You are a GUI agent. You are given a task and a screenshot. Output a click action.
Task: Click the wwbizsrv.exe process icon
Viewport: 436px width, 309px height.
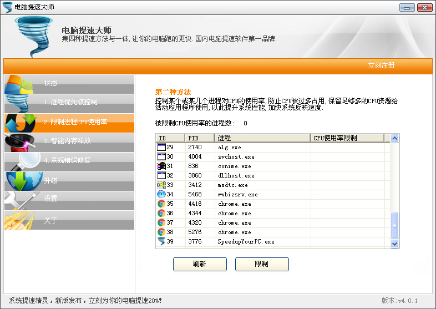[x=161, y=194]
